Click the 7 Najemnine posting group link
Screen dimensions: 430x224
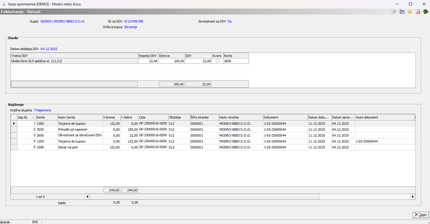point(42,110)
